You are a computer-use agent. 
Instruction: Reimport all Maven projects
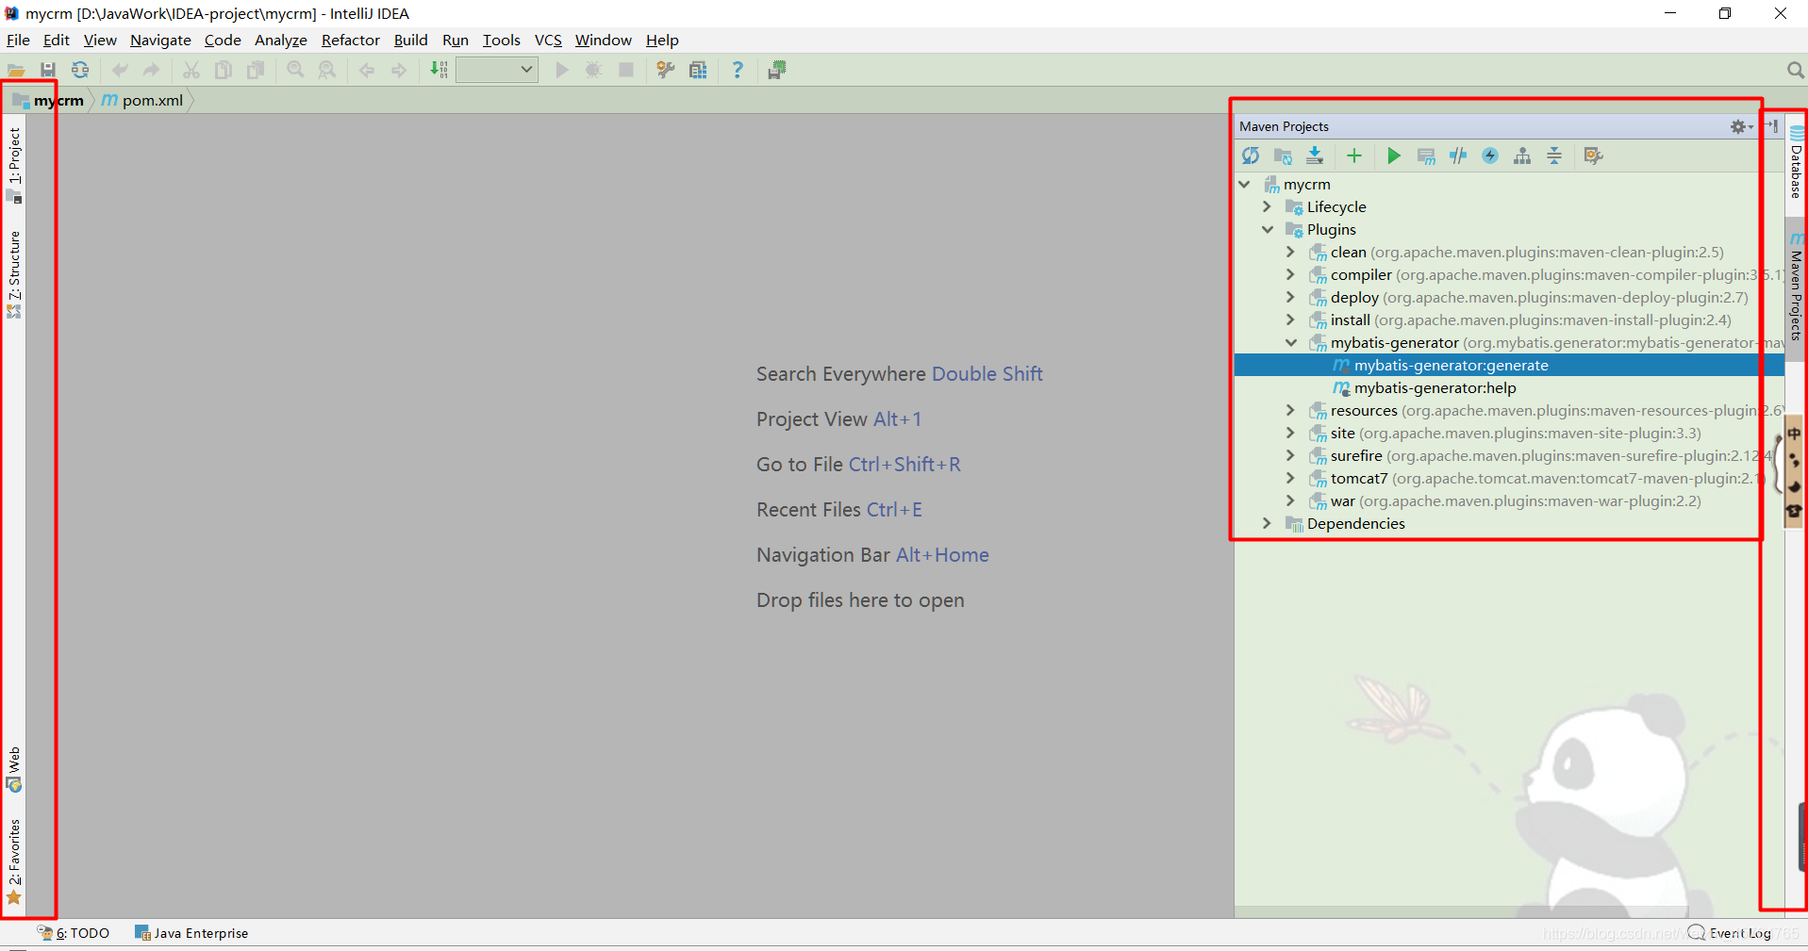[1251, 156]
